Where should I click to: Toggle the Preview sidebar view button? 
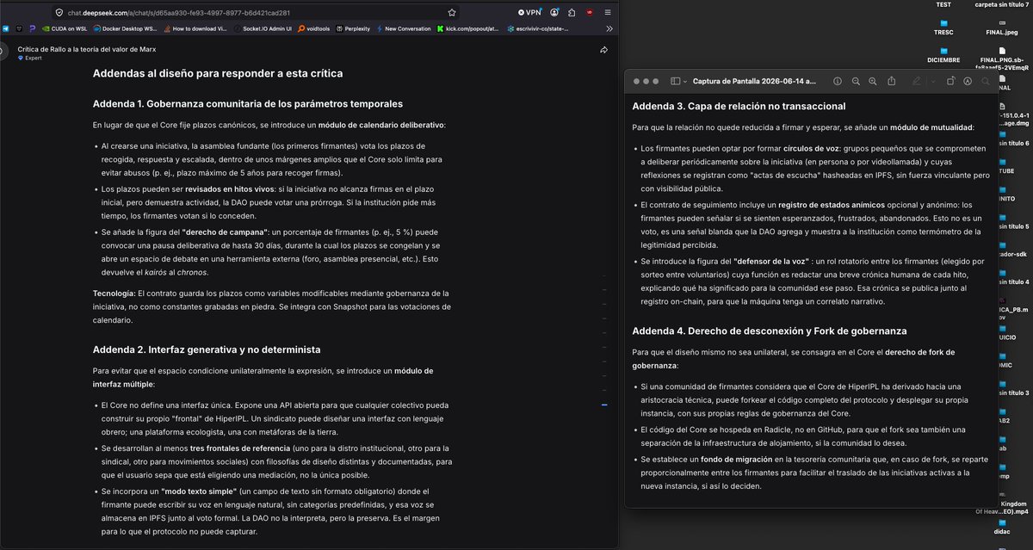(x=675, y=81)
